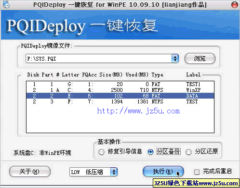Viewport: 240px width, 188px height.
Task: Open the http://www.jz5u.com link
Action: 138,111
